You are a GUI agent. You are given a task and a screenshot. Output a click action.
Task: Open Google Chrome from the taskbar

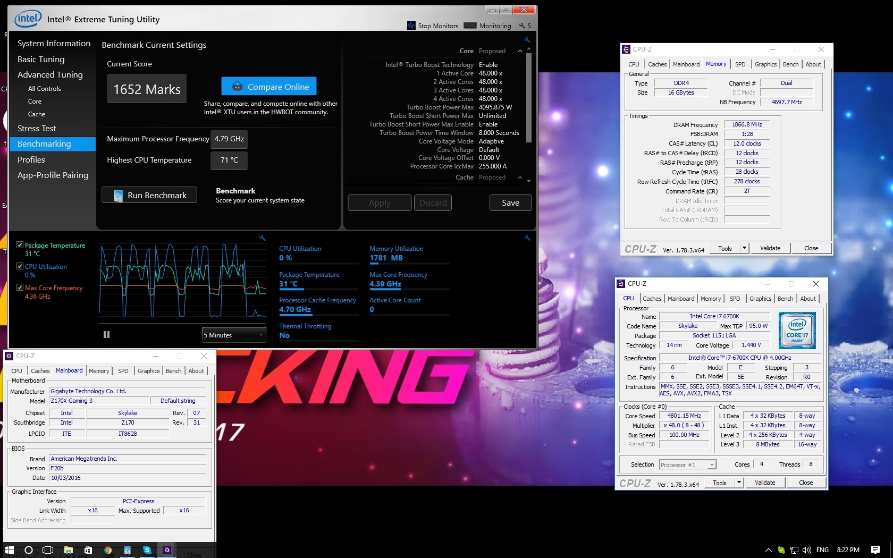tap(108, 549)
